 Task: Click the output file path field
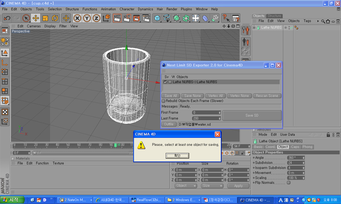pyautogui.click(x=230, y=125)
